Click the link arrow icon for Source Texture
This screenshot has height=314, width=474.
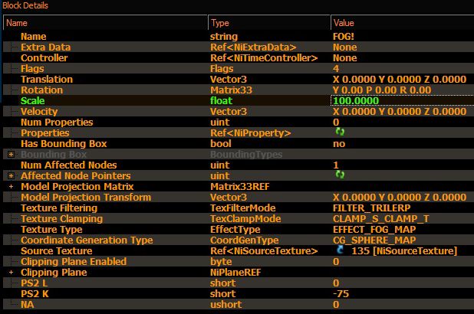(340, 250)
